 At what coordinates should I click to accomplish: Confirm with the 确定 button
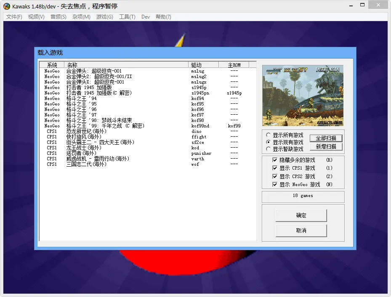click(x=301, y=215)
